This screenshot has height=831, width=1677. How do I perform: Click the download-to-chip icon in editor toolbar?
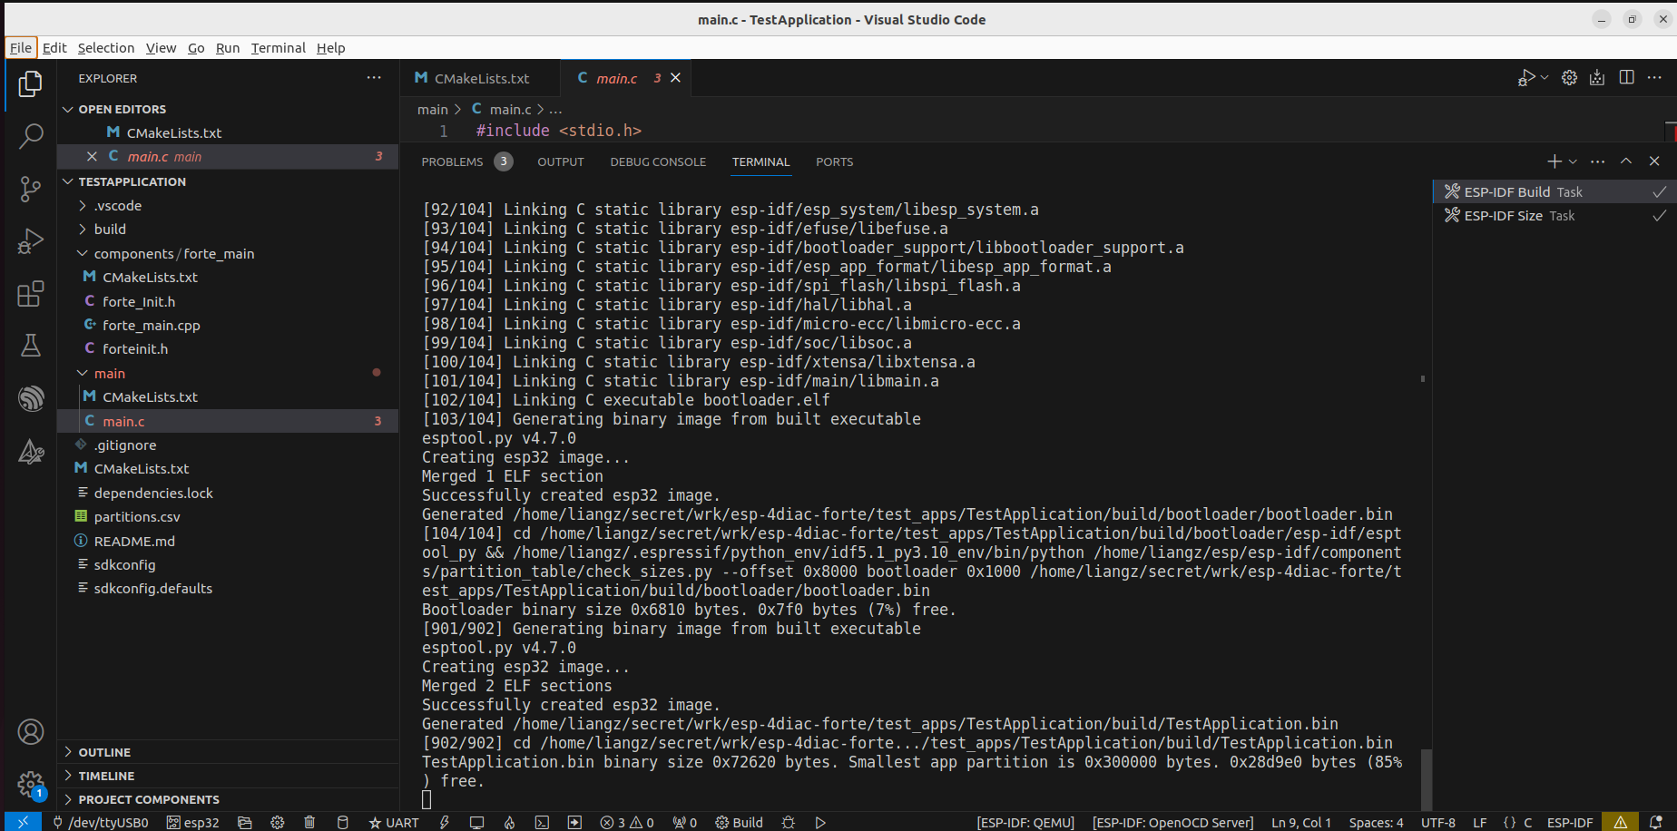pos(1597,78)
